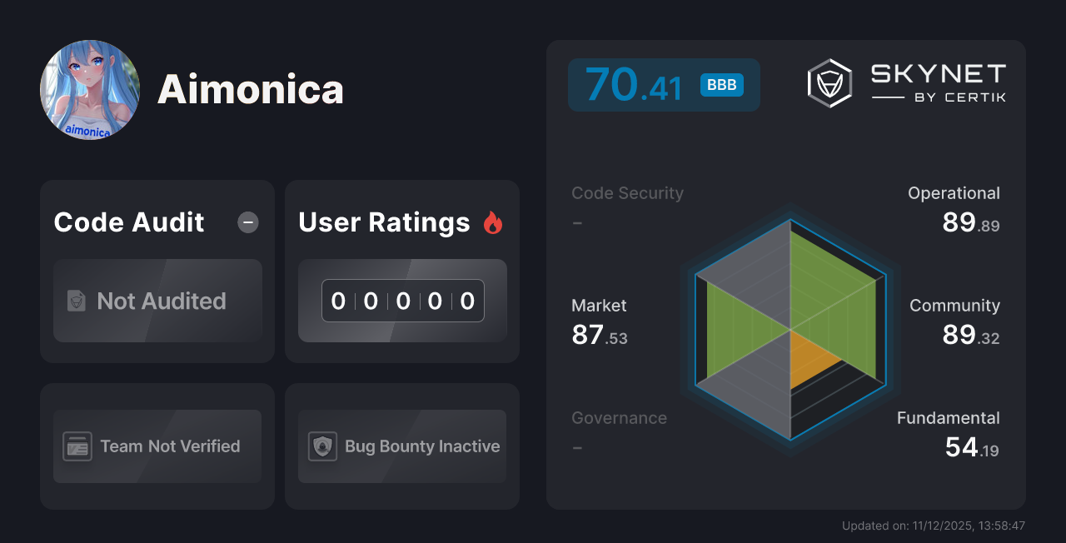Select the fire icon next to User Ratings
This screenshot has width=1066, height=543.
493,222
